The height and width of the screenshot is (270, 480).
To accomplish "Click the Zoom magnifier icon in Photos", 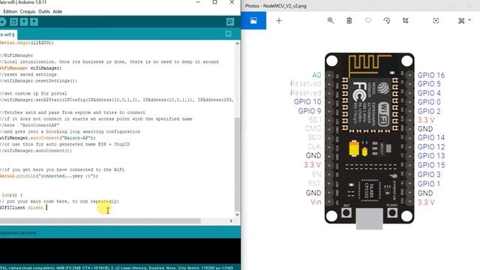I will [331, 20].
